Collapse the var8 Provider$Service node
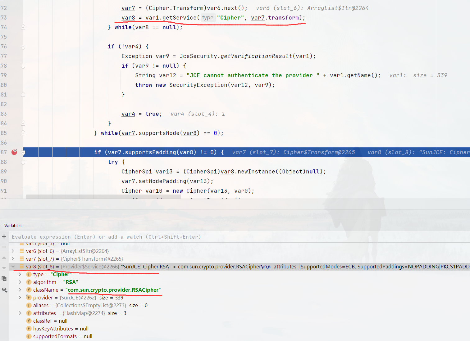470x341 pixels. click(x=13, y=266)
